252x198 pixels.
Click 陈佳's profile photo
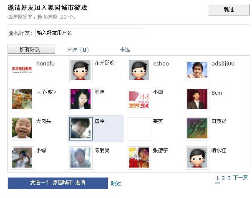(x=81, y=100)
